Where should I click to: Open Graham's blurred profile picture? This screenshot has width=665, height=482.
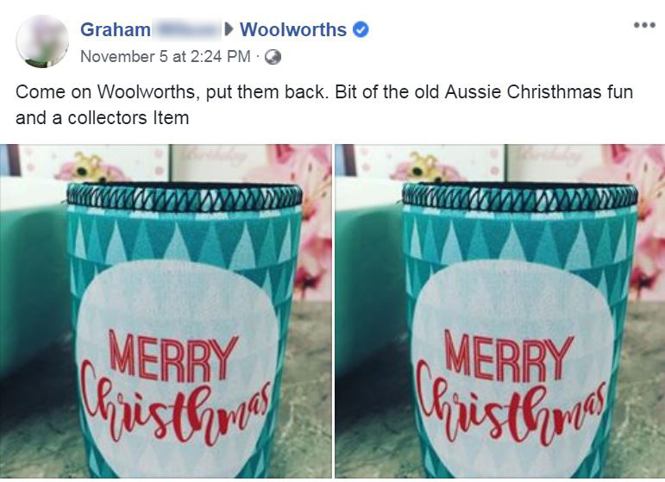click(42, 41)
